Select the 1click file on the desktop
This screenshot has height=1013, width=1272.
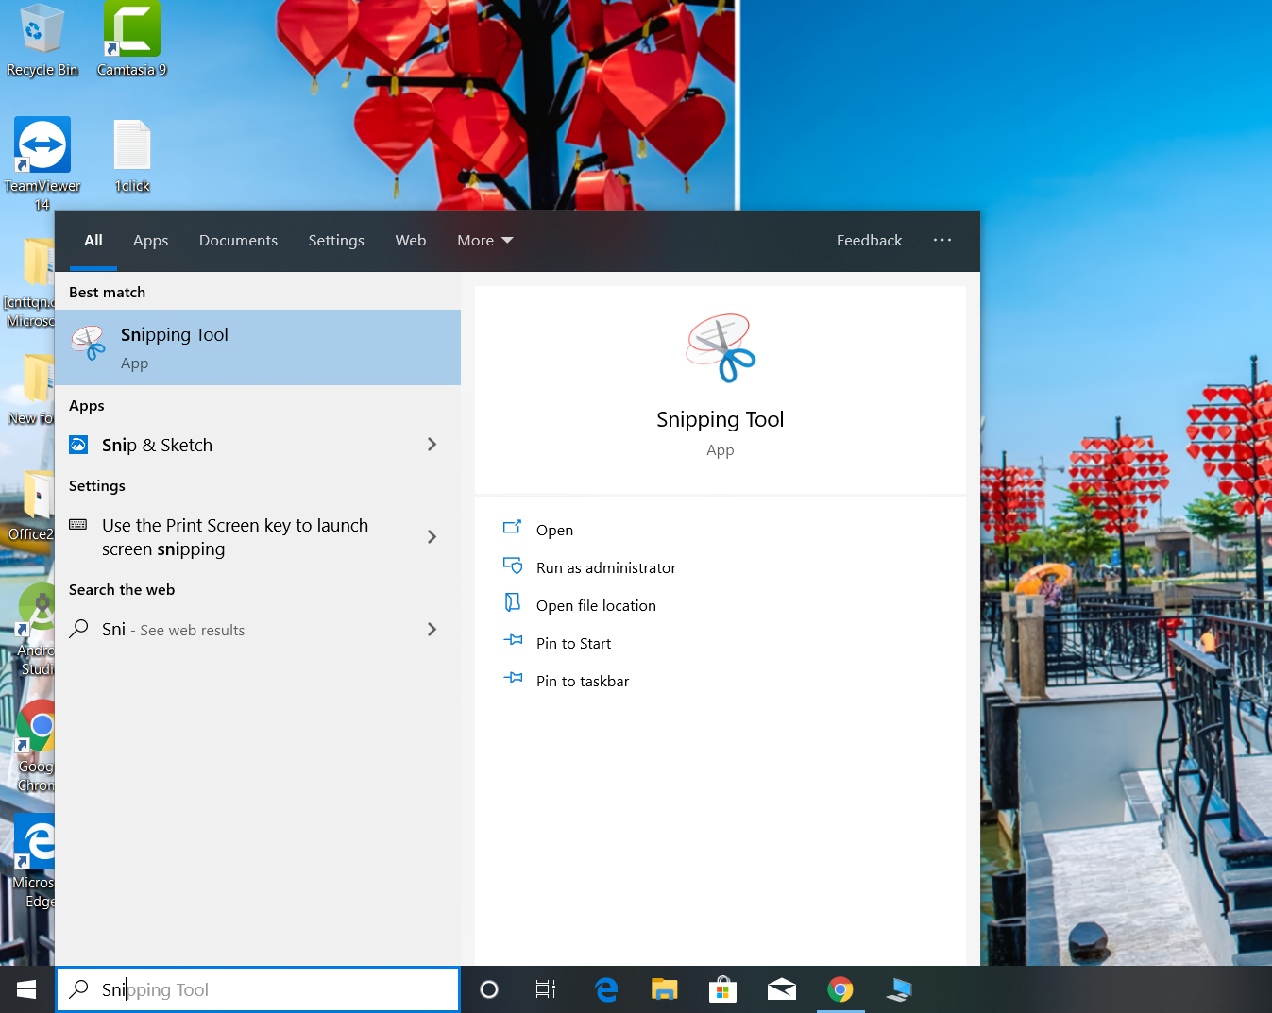point(132,157)
